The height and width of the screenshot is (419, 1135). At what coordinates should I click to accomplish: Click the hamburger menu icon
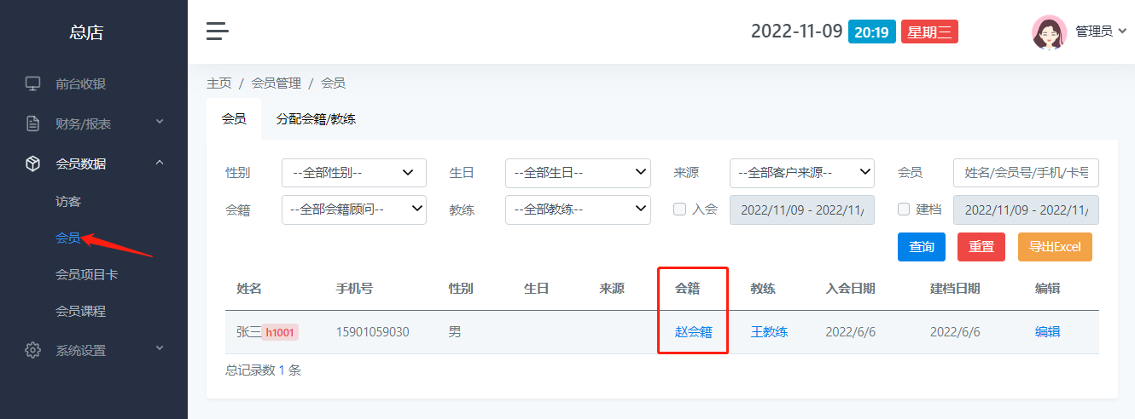pos(218,32)
